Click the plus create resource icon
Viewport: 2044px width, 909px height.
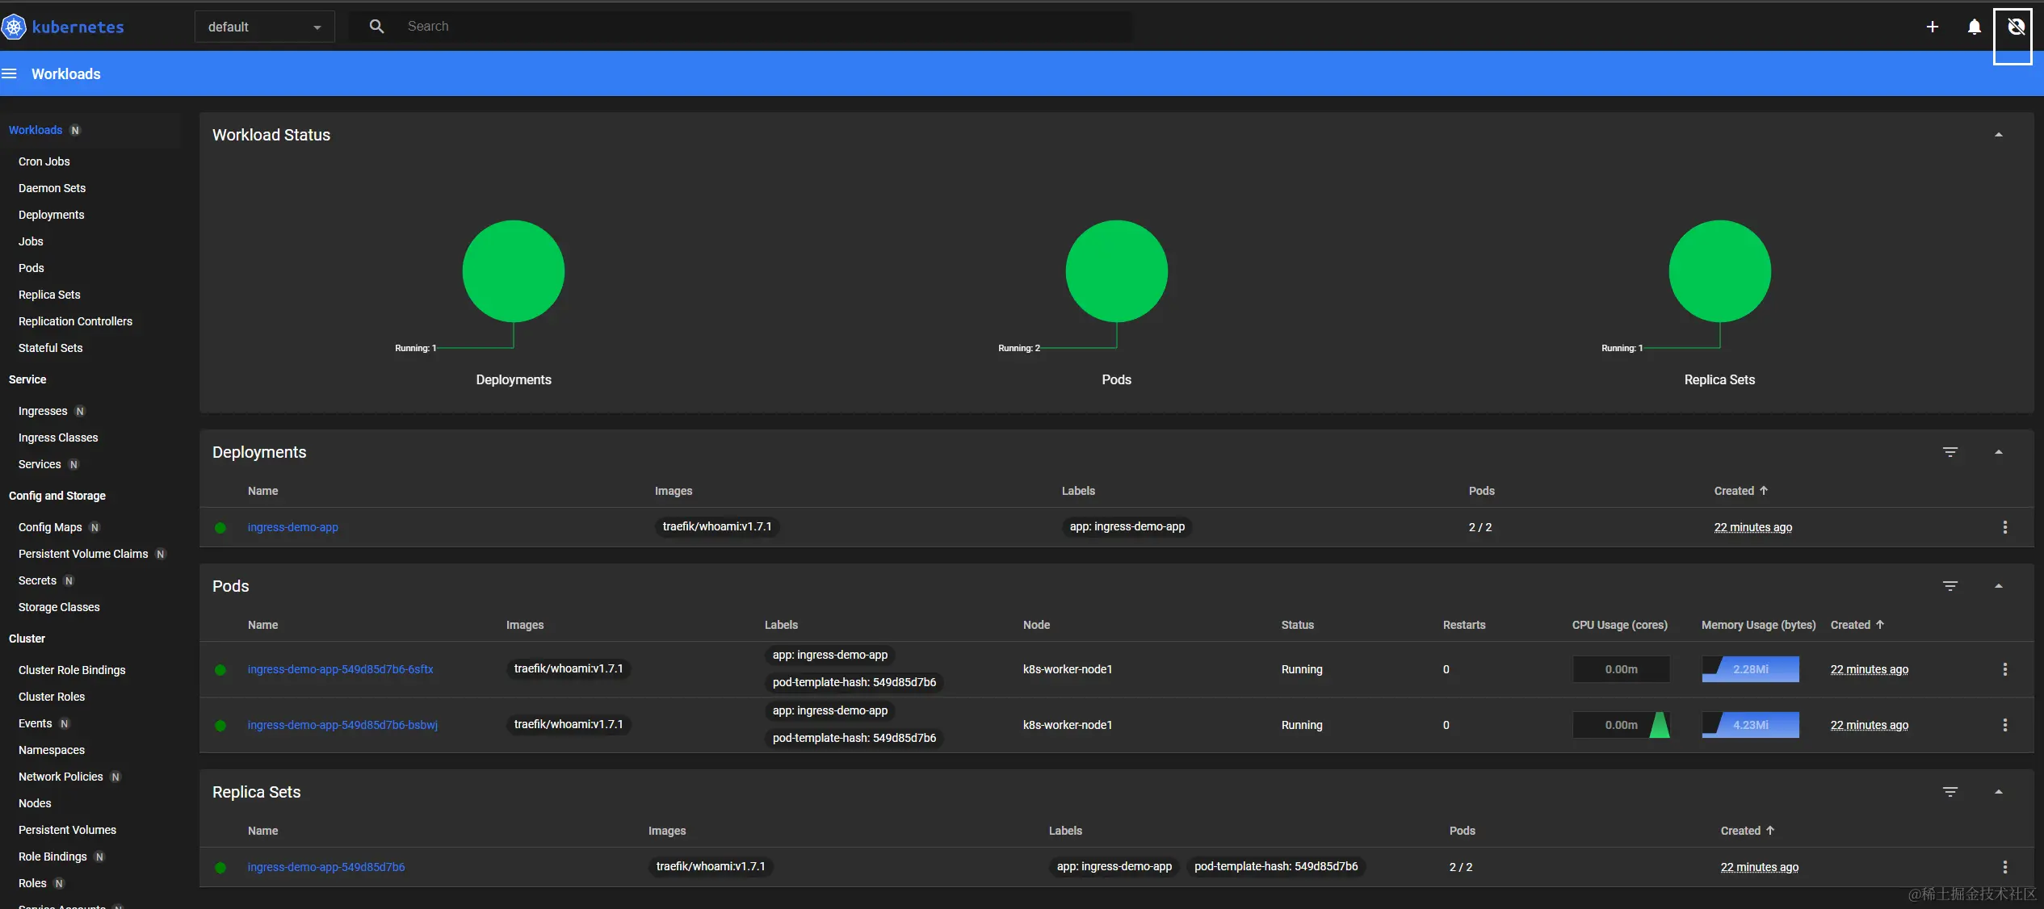(x=1932, y=27)
